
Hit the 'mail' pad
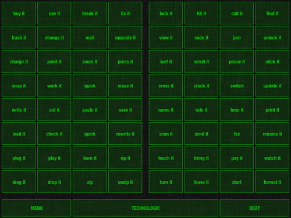pos(90,37)
